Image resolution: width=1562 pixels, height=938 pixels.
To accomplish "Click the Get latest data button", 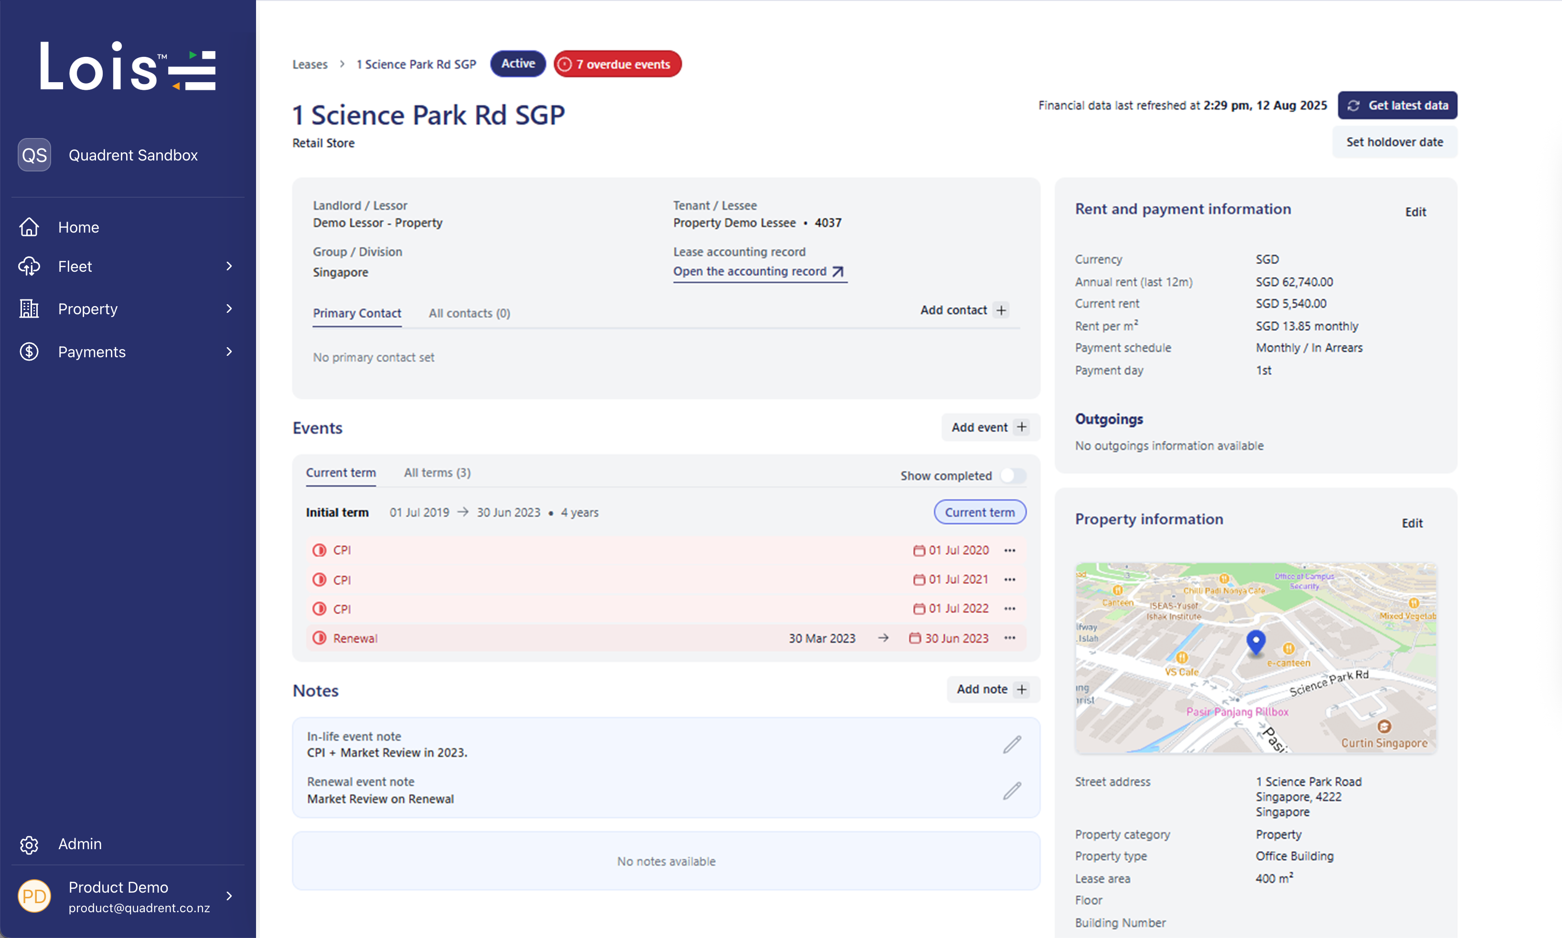I will coord(1397,106).
